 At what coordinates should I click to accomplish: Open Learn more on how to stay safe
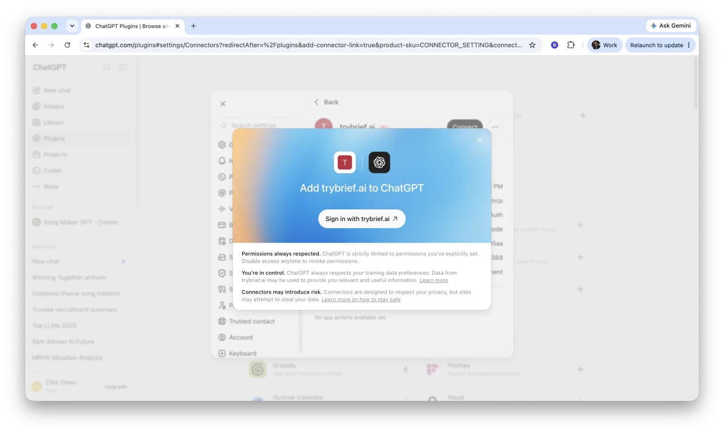point(361,299)
